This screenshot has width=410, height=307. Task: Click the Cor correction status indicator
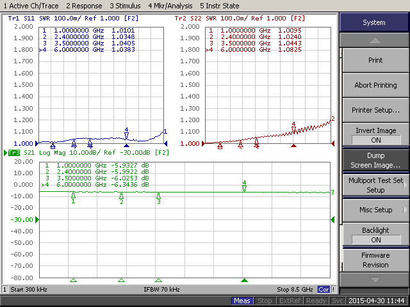click(324, 290)
